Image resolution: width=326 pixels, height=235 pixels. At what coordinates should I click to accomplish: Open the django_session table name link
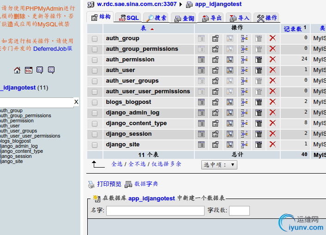[x=129, y=134]
